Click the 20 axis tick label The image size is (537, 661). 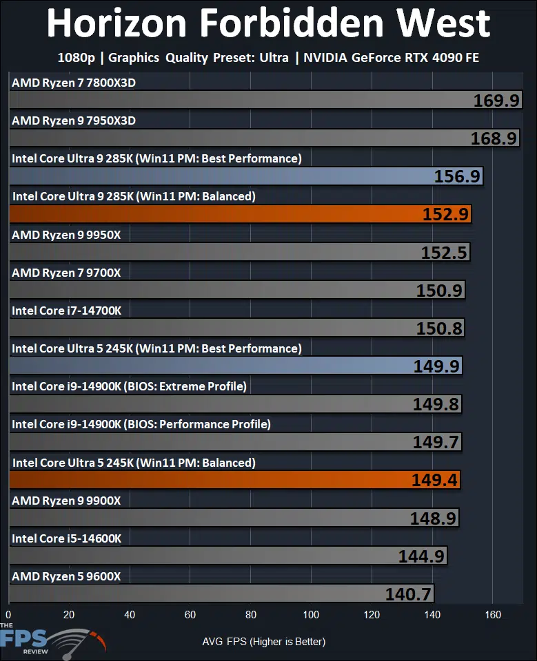tap(69, 615)
